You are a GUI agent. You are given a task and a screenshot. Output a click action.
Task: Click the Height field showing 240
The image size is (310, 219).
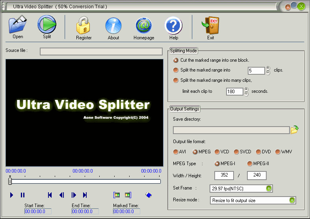tap(257, 175)
